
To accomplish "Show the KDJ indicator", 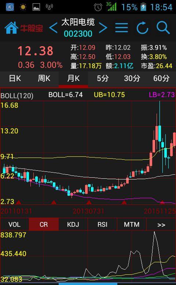I will (73, 225).
